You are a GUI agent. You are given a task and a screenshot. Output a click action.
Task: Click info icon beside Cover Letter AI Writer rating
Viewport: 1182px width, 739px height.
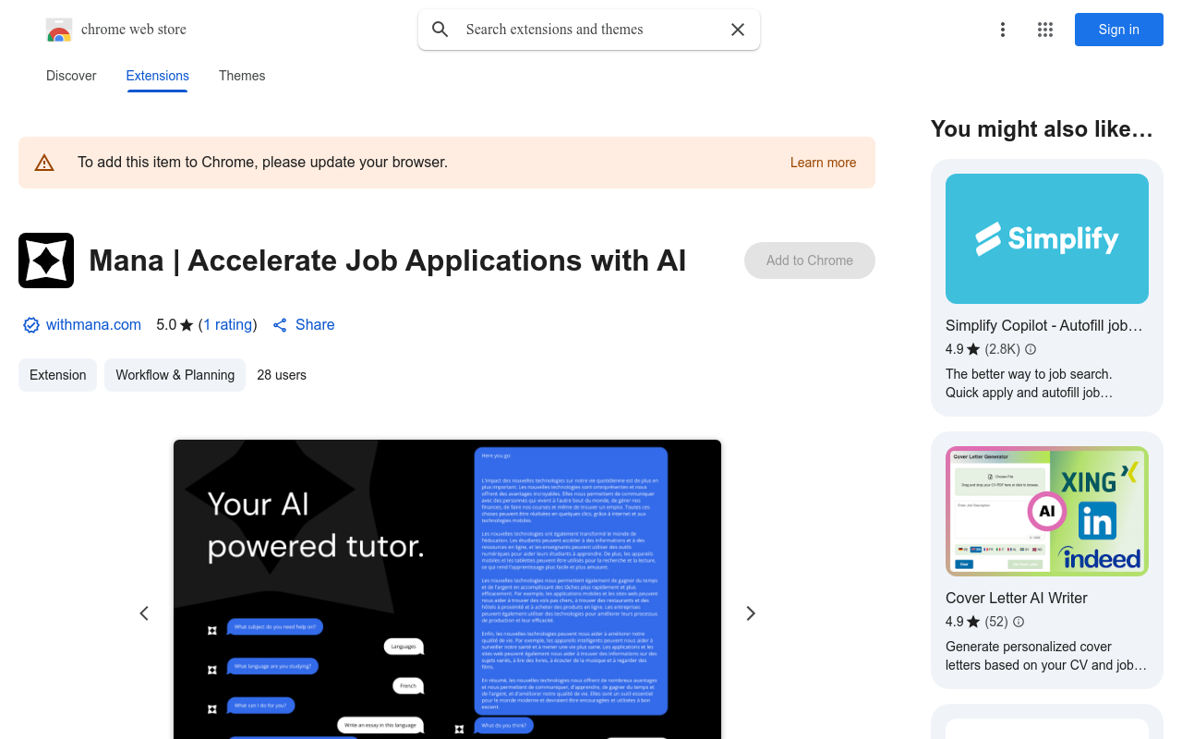1019,622
